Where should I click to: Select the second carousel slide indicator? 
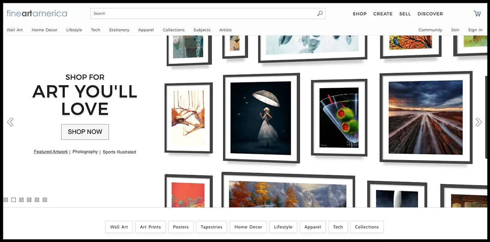pos(13,200)
